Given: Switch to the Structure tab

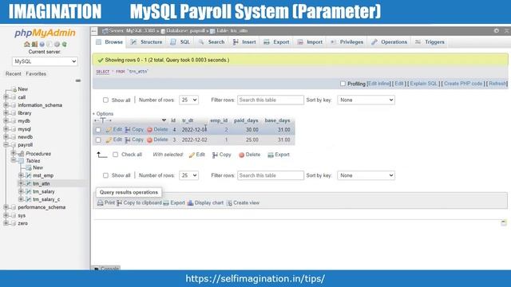Looking at the screenshot, I should click(146, 42).
